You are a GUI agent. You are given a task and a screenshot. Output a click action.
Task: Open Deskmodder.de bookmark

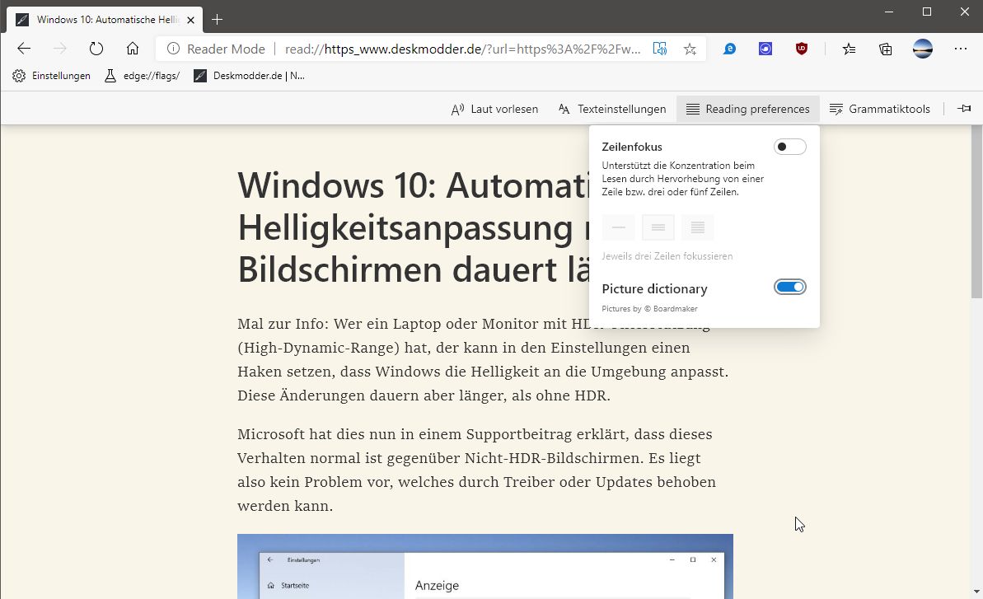point(250,76)
